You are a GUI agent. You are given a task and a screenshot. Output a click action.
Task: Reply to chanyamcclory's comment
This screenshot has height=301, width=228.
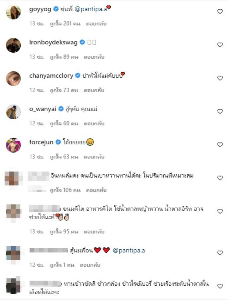pyautogui.click(x=94, y=90)
